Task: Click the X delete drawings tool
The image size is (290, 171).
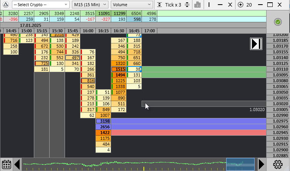Action: click(230, 5)
